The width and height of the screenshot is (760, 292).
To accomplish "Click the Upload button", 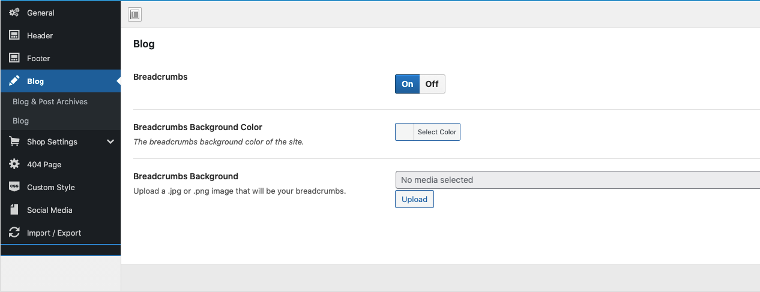I will (x=414, y=199).
